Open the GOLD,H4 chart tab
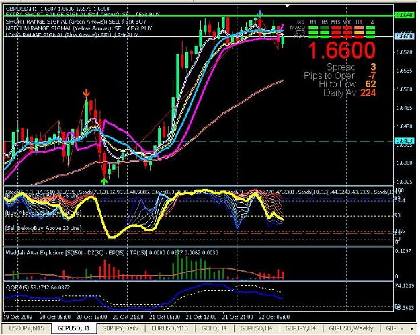This screenshot has height=335, width=420. [214, 328]
